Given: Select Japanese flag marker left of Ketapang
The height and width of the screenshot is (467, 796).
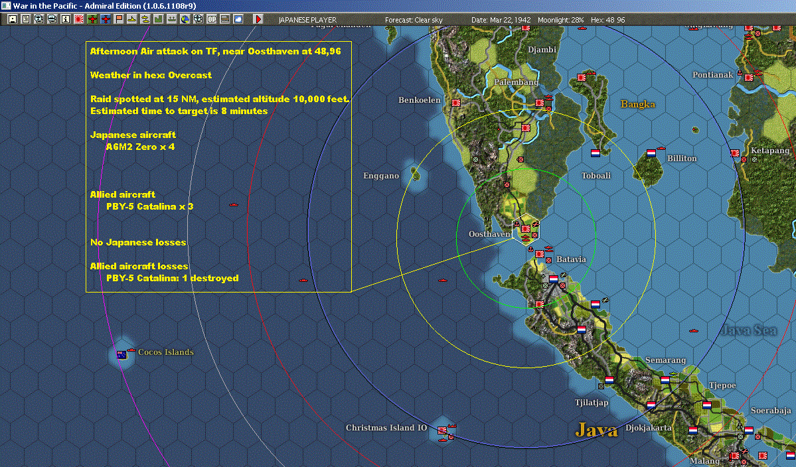Looking at the screenshot, I should [734, 153].
